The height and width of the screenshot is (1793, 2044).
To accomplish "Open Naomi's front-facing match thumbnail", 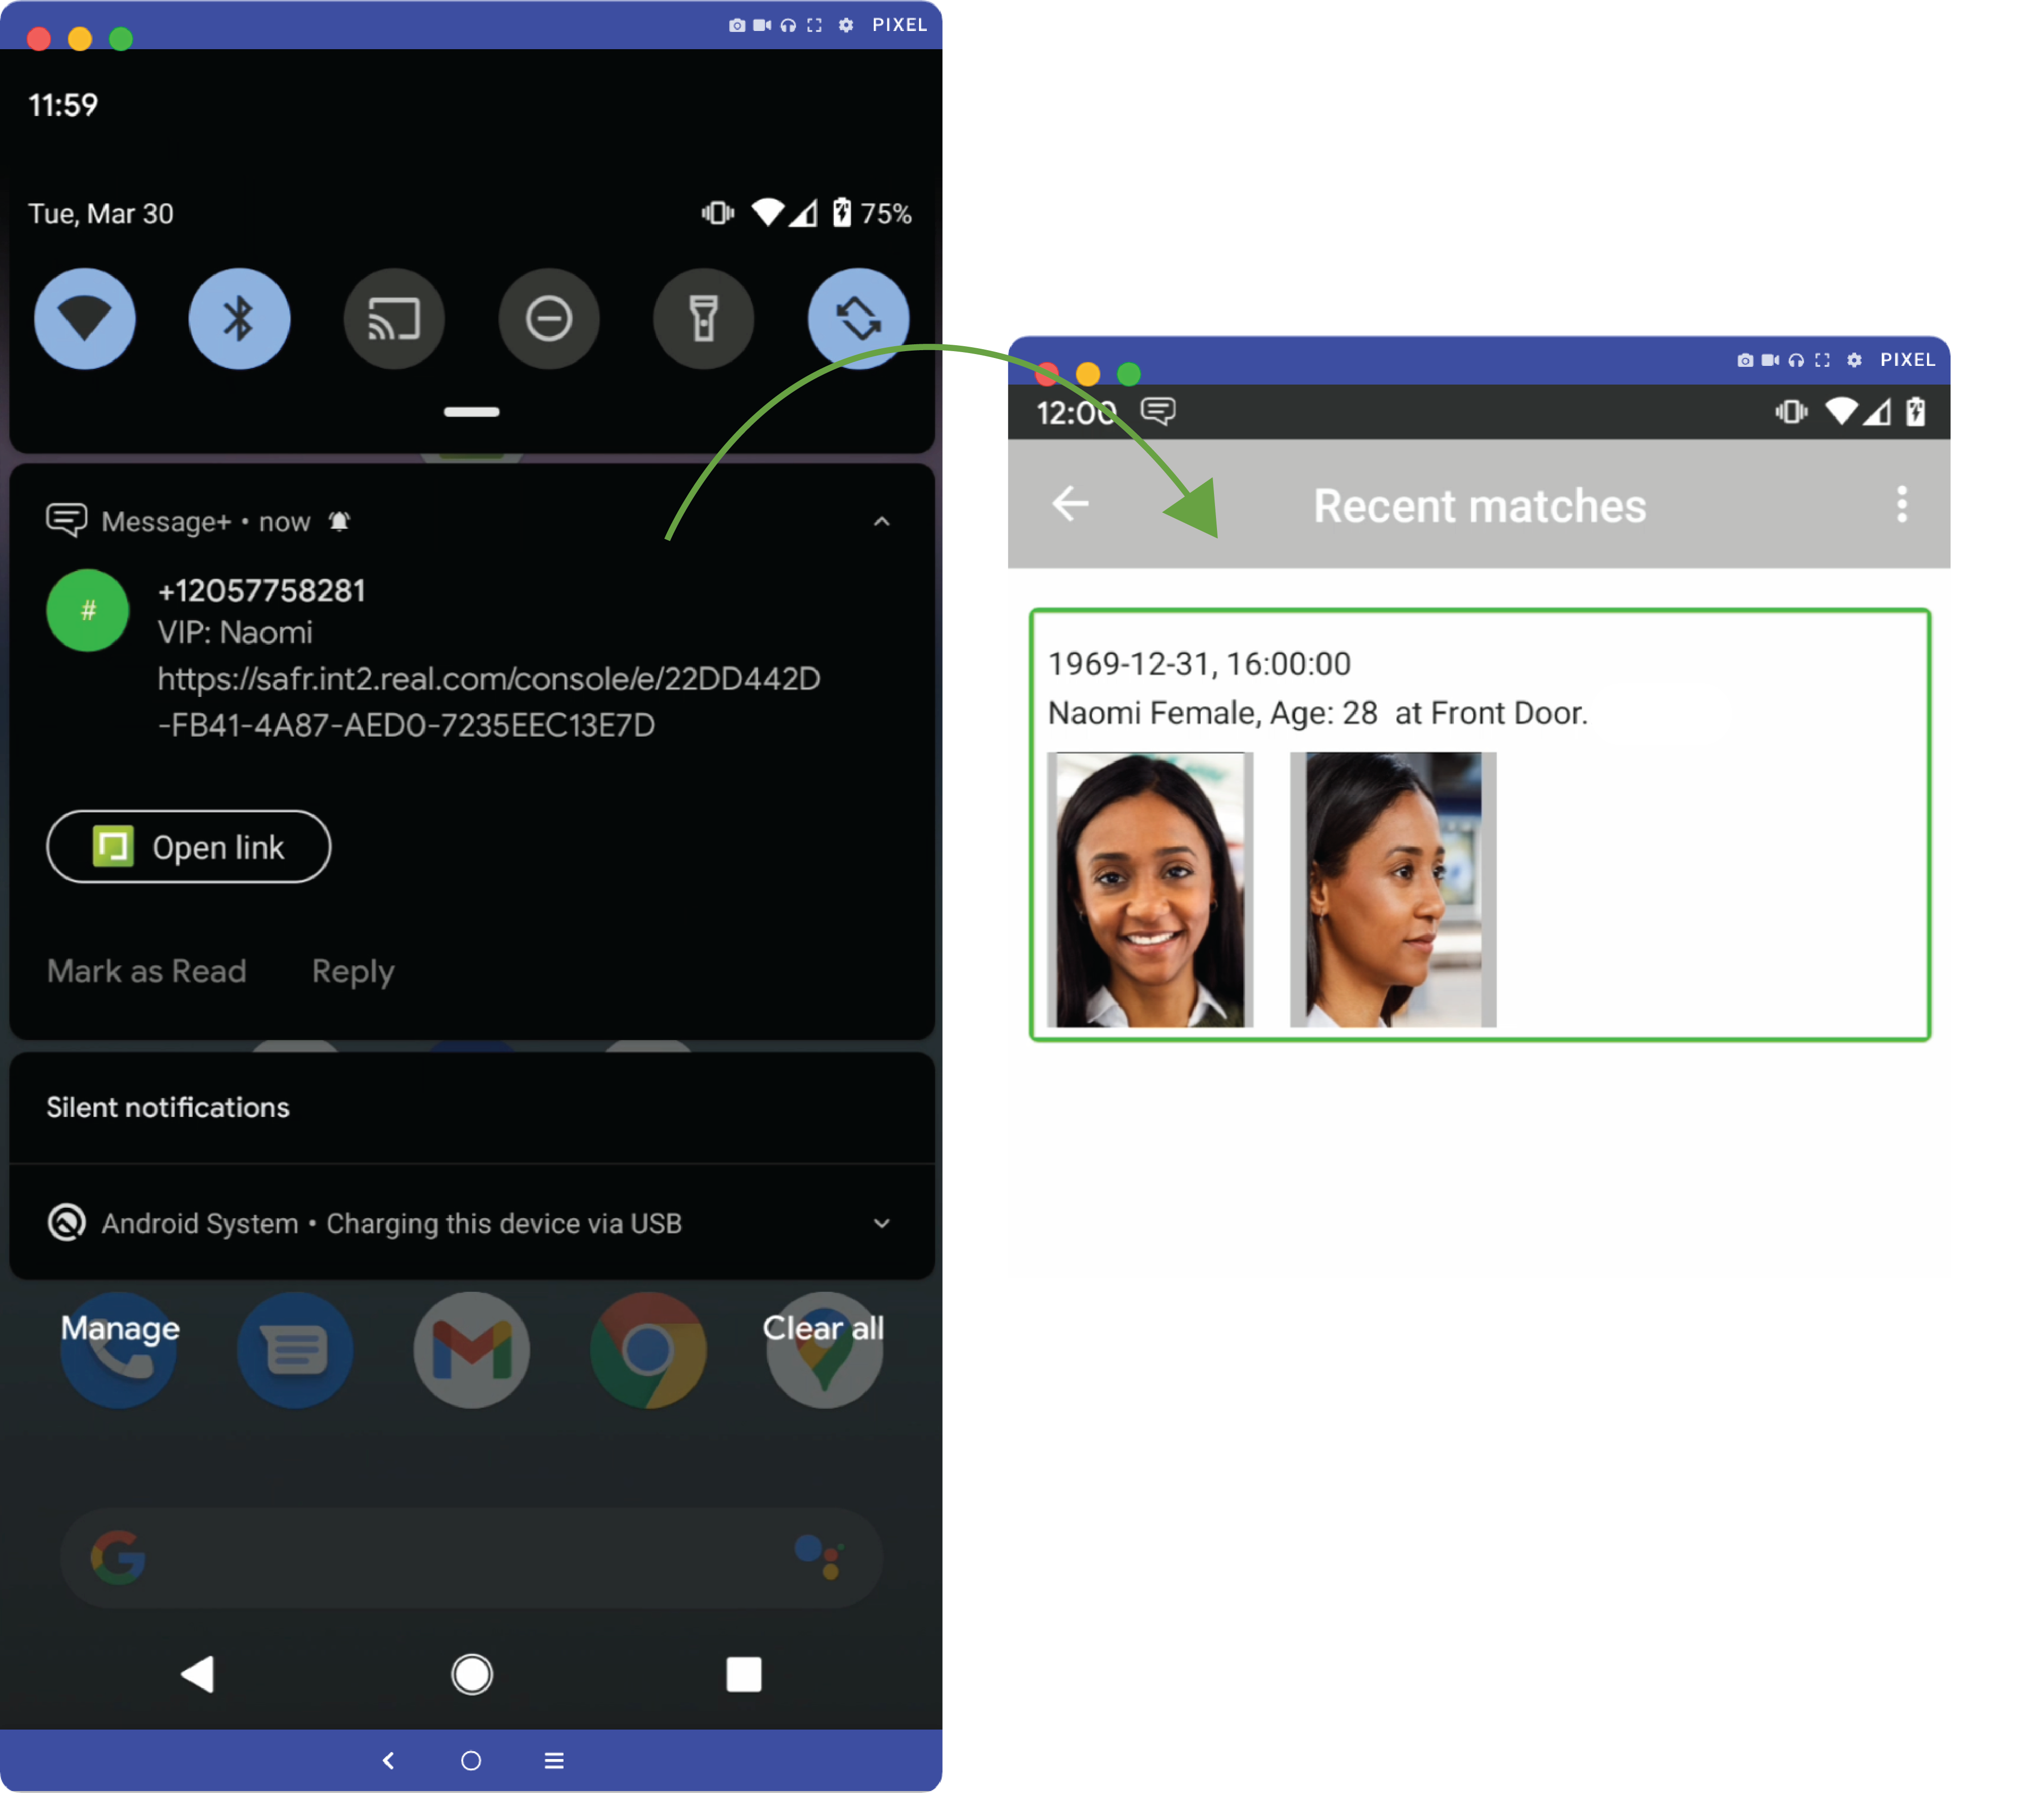I will point(1149,889).
